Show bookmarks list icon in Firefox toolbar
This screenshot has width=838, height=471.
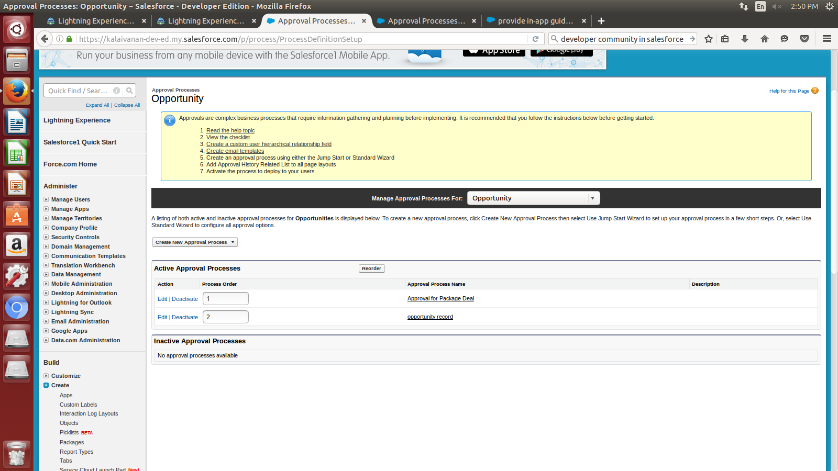point(725,39)
